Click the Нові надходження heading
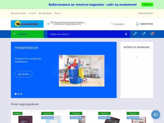 coord(25,104)
